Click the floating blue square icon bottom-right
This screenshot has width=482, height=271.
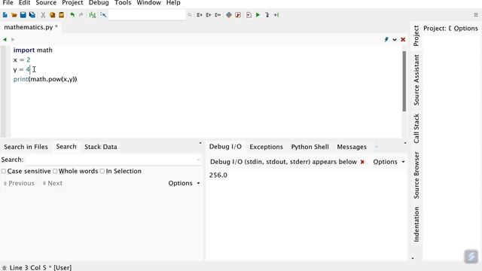471,256
